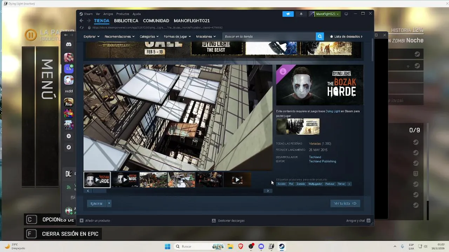The width and height of the screenshot is (449, 252).
Task: Click the microphone tray icon
Action: pyautogui.click(x=402, y=246)
